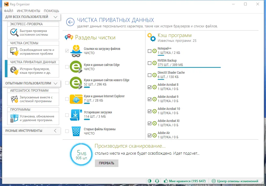
Task: Select the ЧИСТКА ПРИВАТНЫХ ДАННЫХ sidebar header
Action: coord(33,62)
